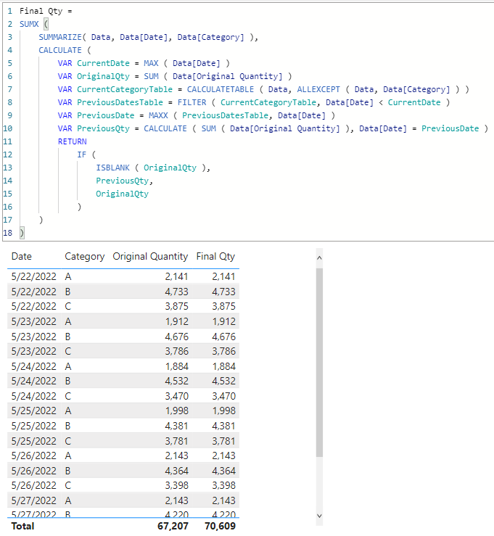Screen dimensions: 494x536
Task: Click the MAX function on line 5
Action: pyautogui.click(x=151, y=63)
